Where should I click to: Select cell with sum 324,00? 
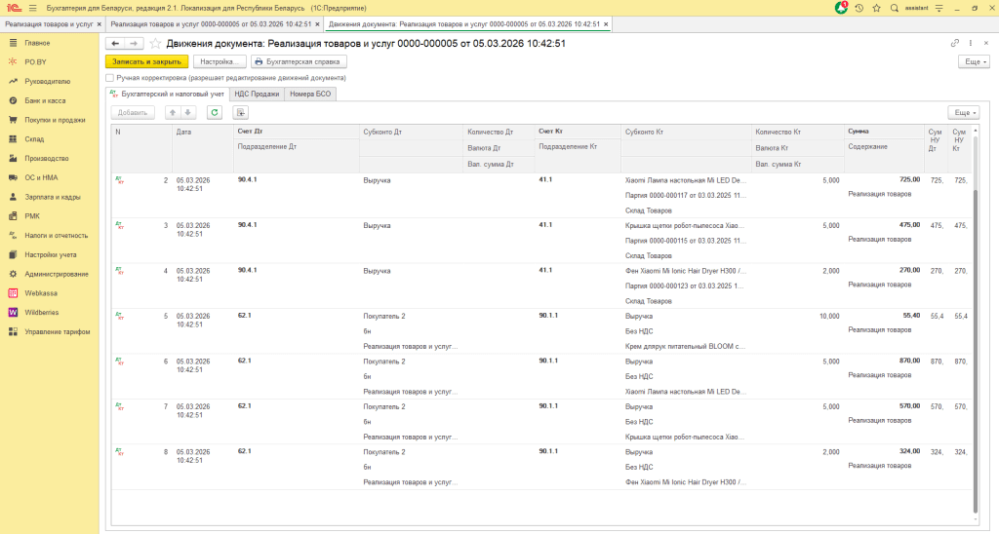point(884,451)
